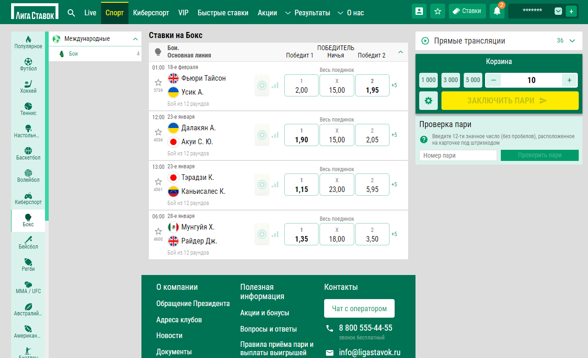The image size is (588, 358).
Task: Open video stream icon for Фьюри–Усик
Action: coord(262,85)
